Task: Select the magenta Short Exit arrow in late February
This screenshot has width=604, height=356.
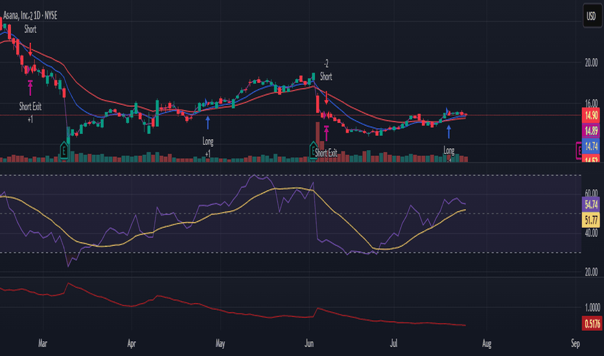Action: pyautogui.click(x=30, y=88)
